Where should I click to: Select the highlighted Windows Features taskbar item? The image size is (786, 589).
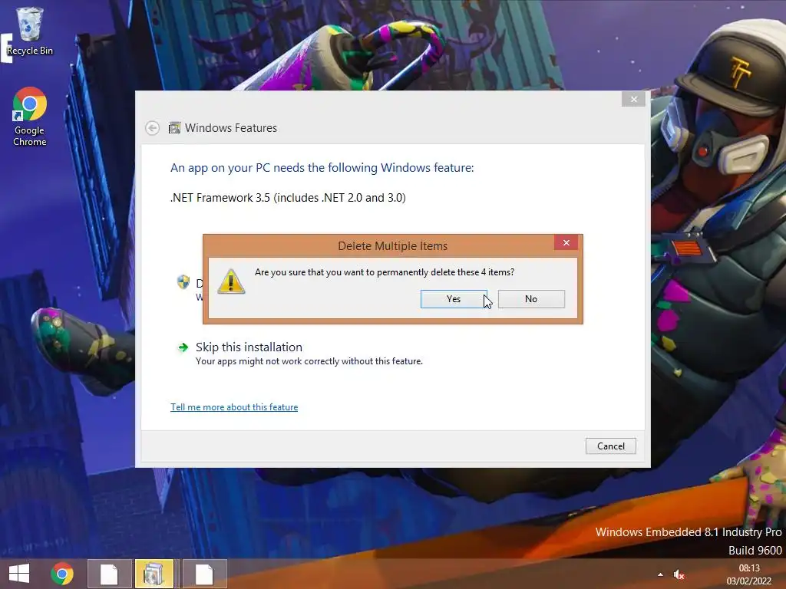click(154, 574)
